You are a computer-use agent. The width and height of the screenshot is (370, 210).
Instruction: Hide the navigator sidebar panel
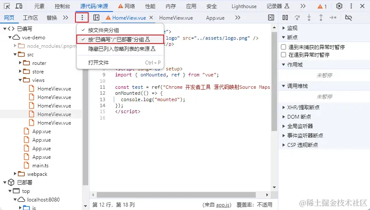(x=96, y=18)
